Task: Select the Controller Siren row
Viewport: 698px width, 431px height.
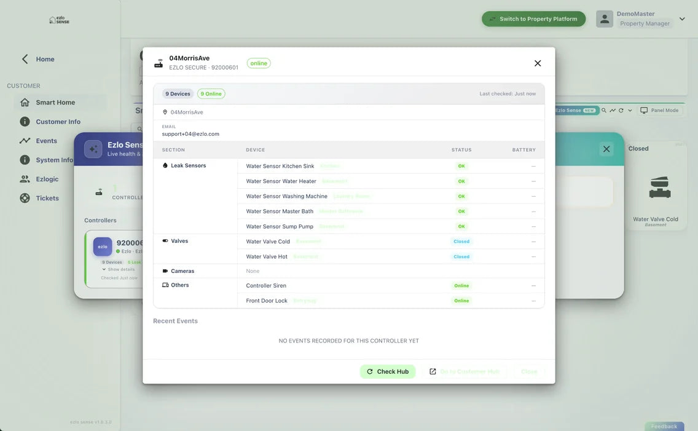Action: click(391, 286)
